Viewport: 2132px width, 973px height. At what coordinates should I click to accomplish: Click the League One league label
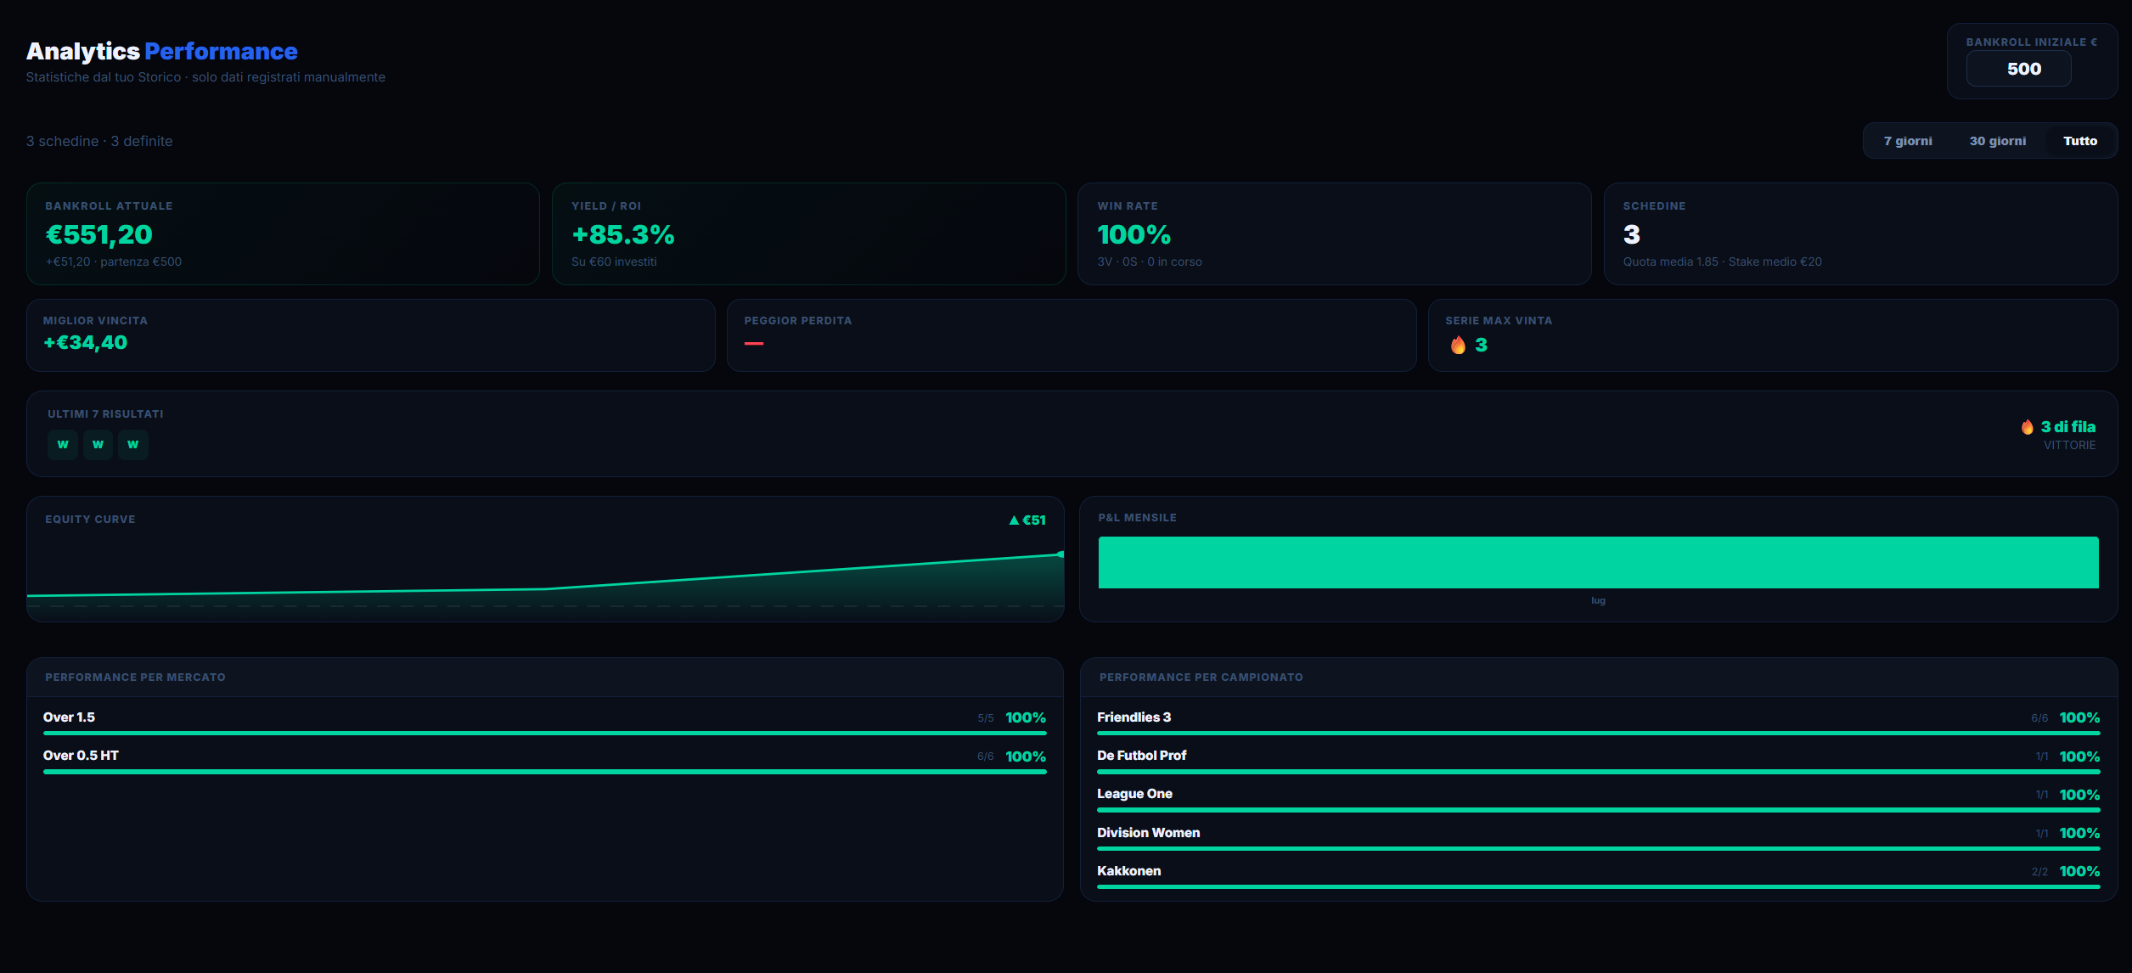[1134, 794]
